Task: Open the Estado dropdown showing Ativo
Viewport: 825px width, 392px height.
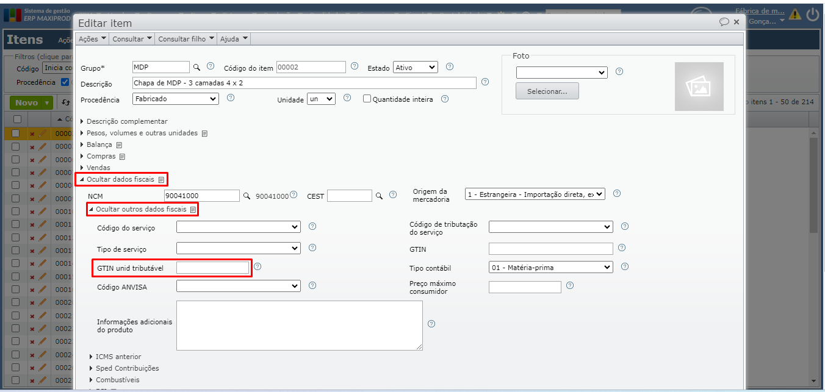Action: 416,68
